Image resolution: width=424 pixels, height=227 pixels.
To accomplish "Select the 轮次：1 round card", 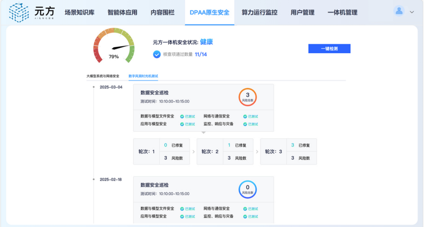I will click(x=161, y=152).
